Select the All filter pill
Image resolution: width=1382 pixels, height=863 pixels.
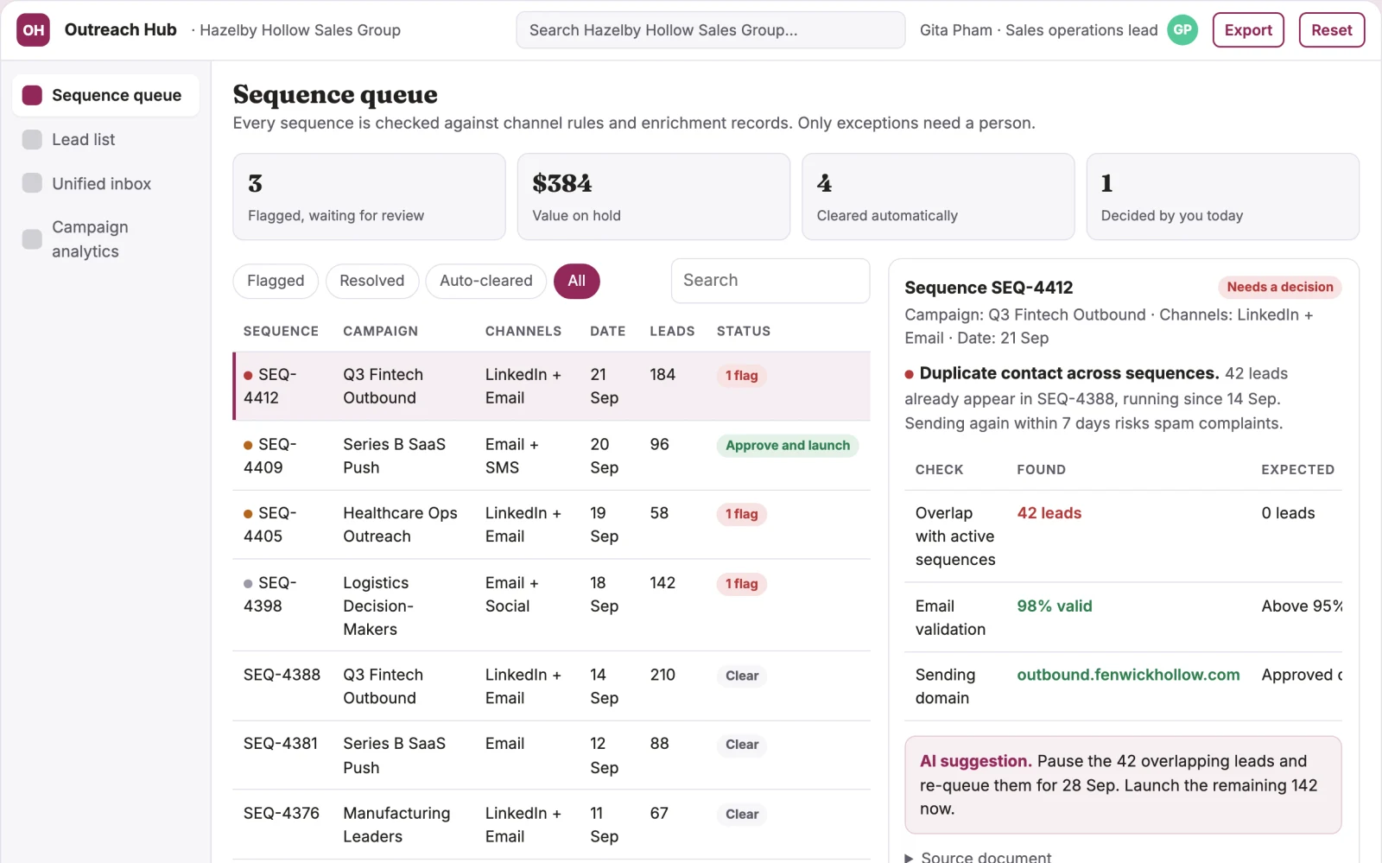pos(576,282)
